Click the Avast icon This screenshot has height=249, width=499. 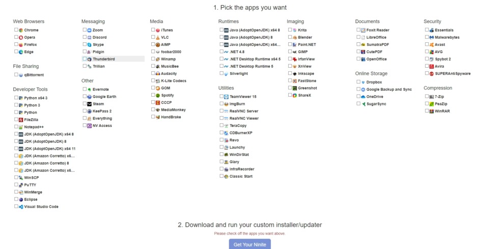tap(432, 45)
